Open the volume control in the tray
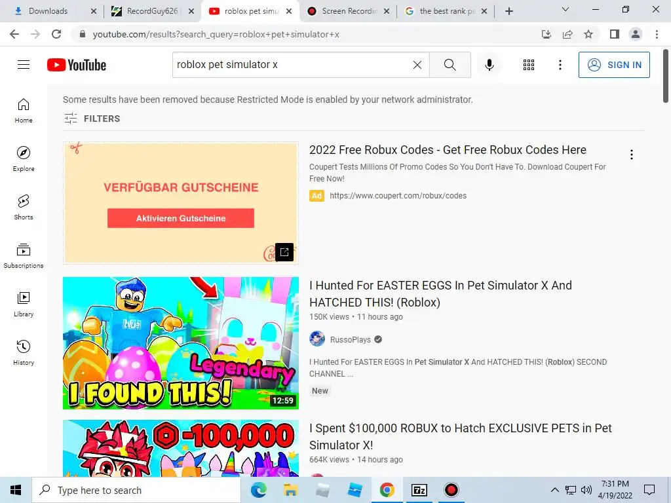The height and width of the screenshot is (503, 671). click(x=586, y=490)
